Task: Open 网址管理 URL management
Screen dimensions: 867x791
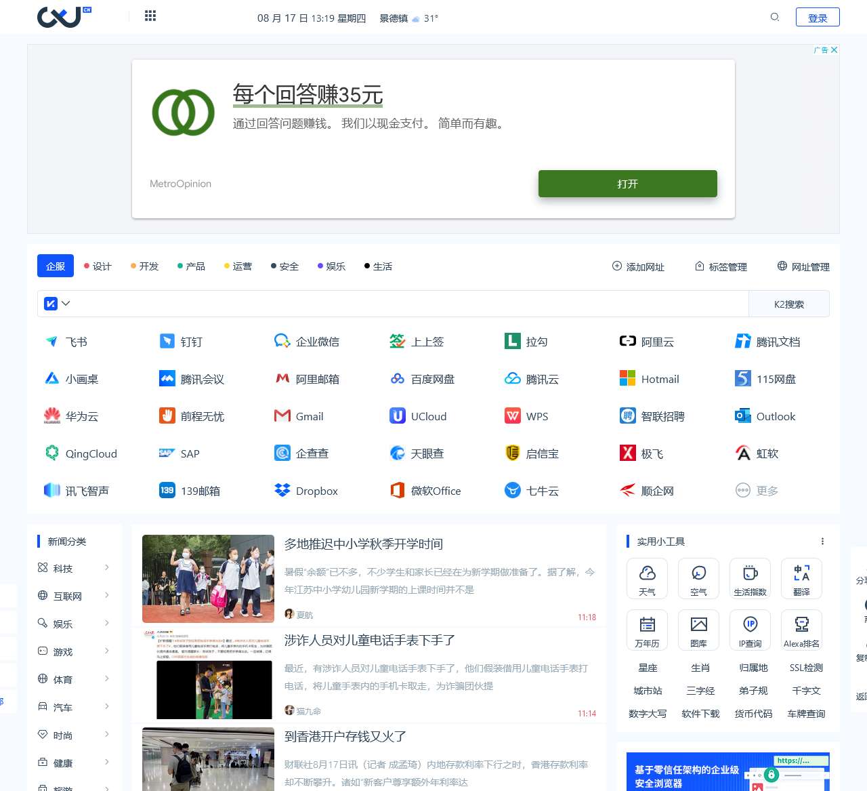Action: click(803, 266)
